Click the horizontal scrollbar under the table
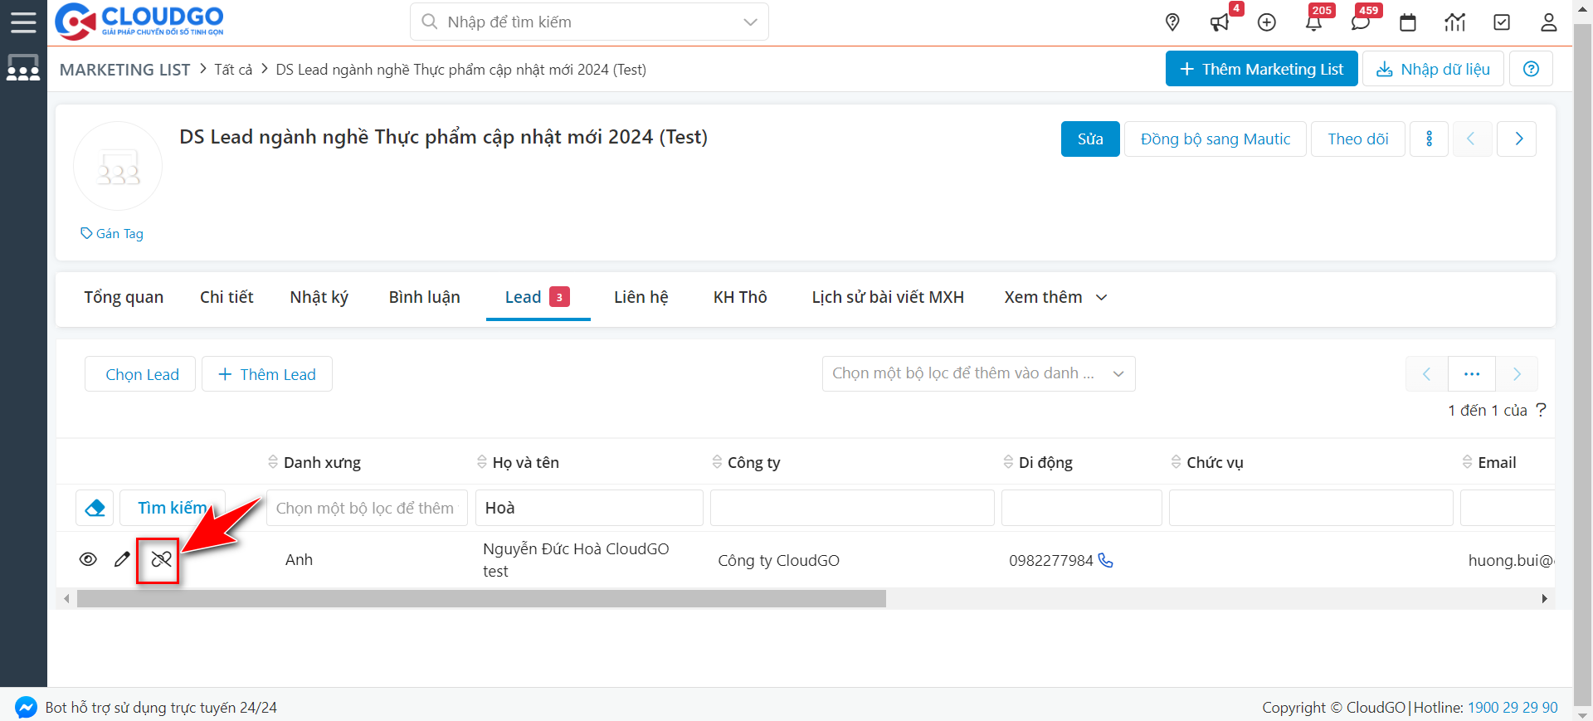The image size is (1593, 721). tap(481, 598)
